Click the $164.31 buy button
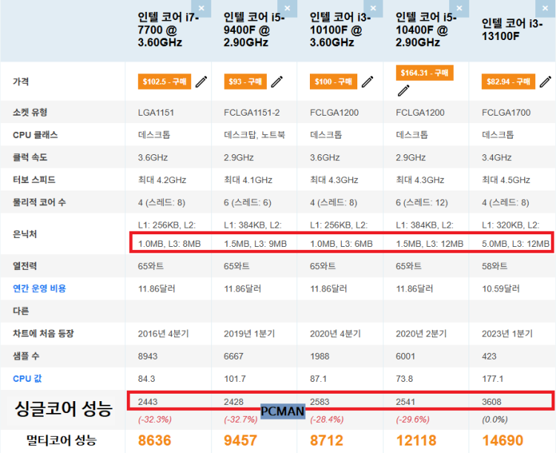Screen dimensions: 556x453 pyautogui.click(x=425, y=73)
